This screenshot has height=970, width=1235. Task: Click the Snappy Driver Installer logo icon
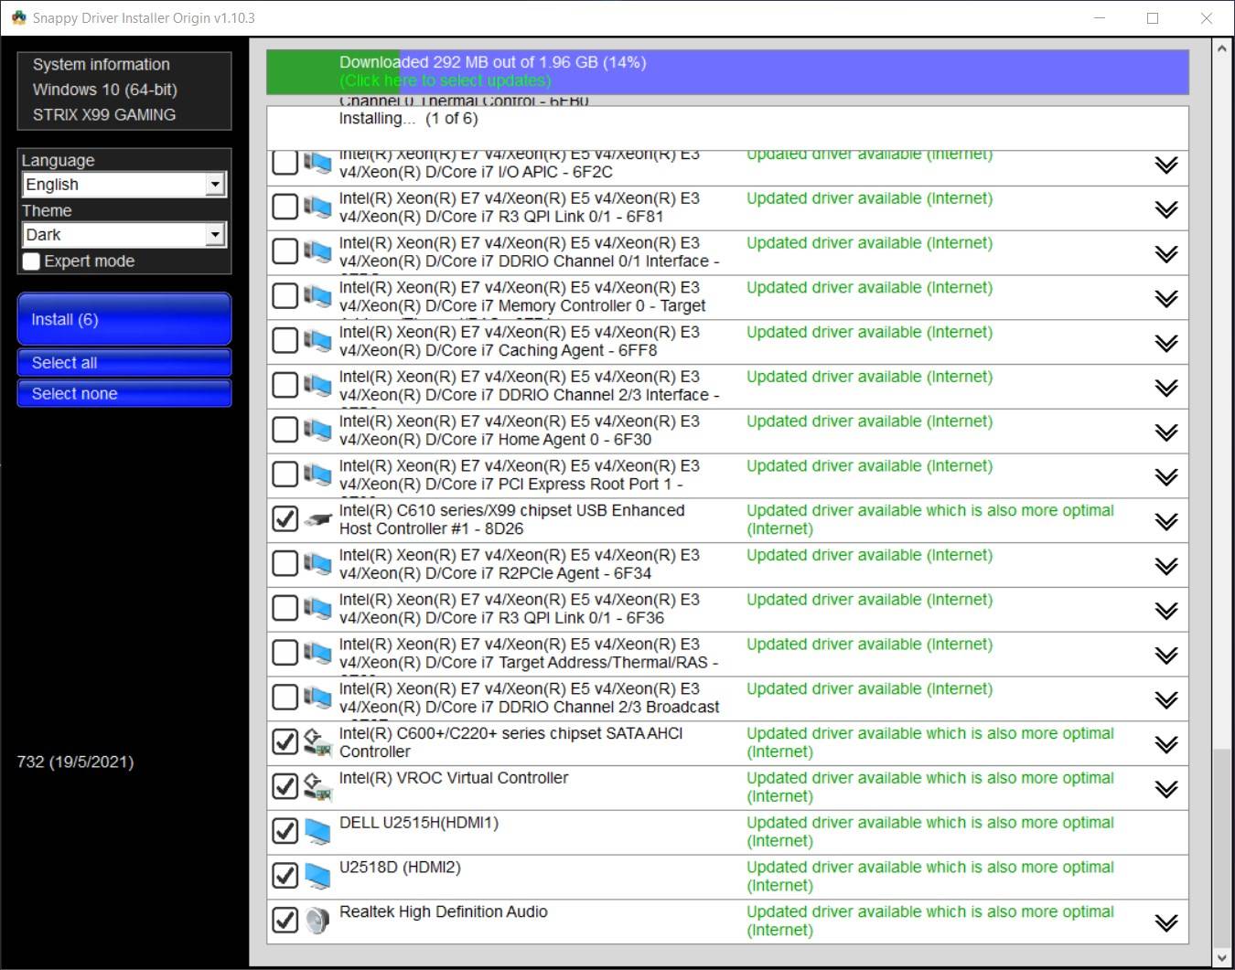point(18,17)
